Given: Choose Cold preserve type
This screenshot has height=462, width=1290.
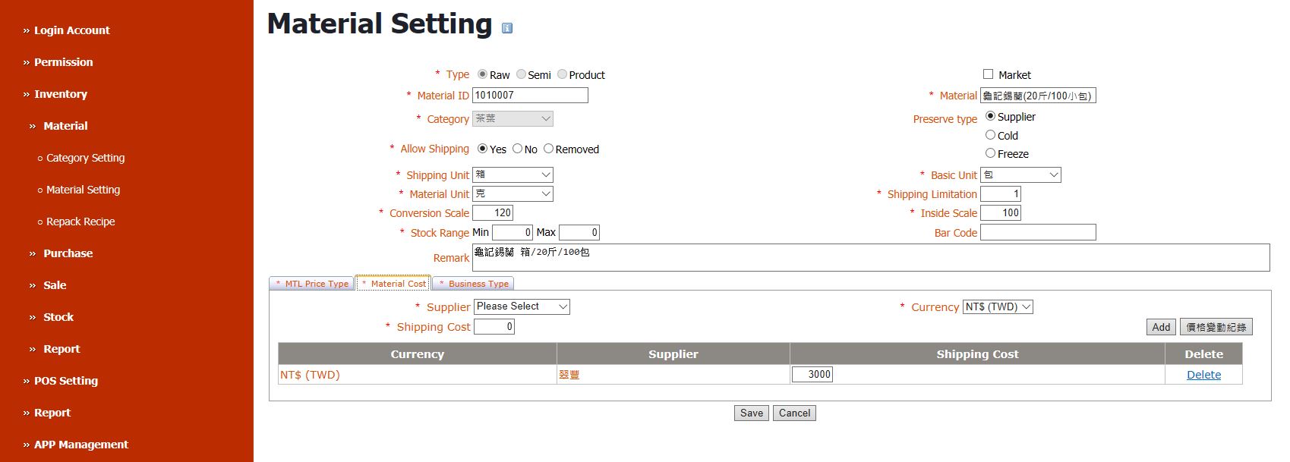Looking at the screenshot, I should pyautogui.click(x=990, y=134).
